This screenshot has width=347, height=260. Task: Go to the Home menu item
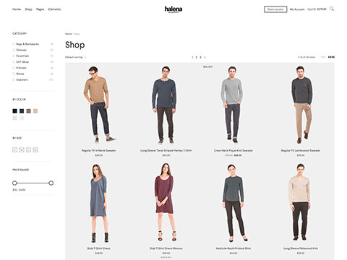pos(17,9)
